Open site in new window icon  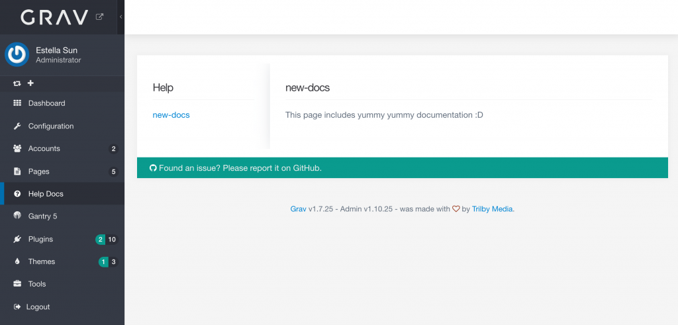point(99,17)
